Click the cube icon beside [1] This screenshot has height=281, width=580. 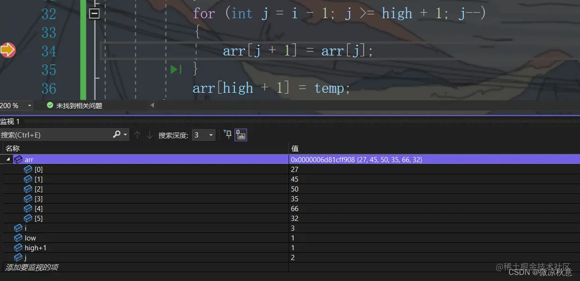(x=28, y=179)
